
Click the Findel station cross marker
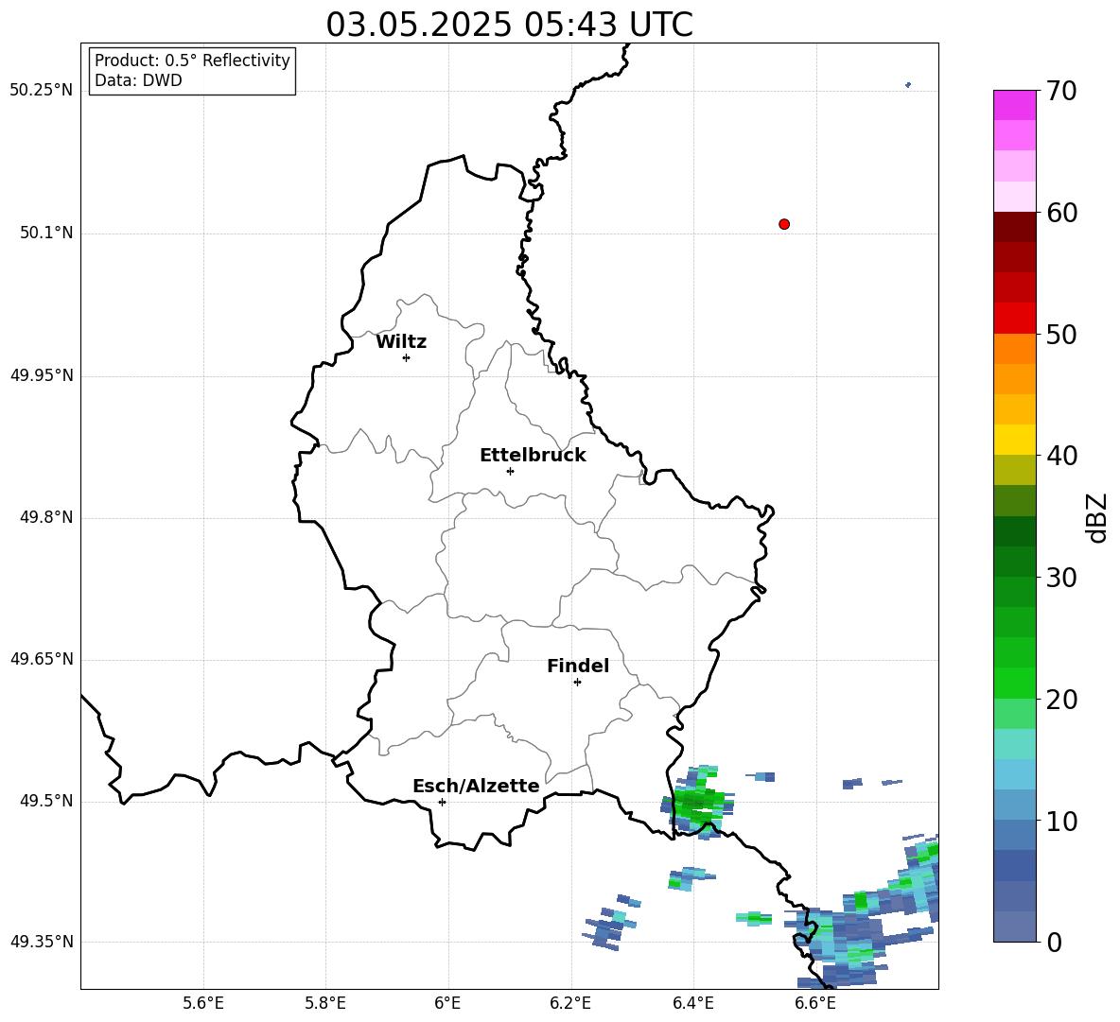(577, 682)
